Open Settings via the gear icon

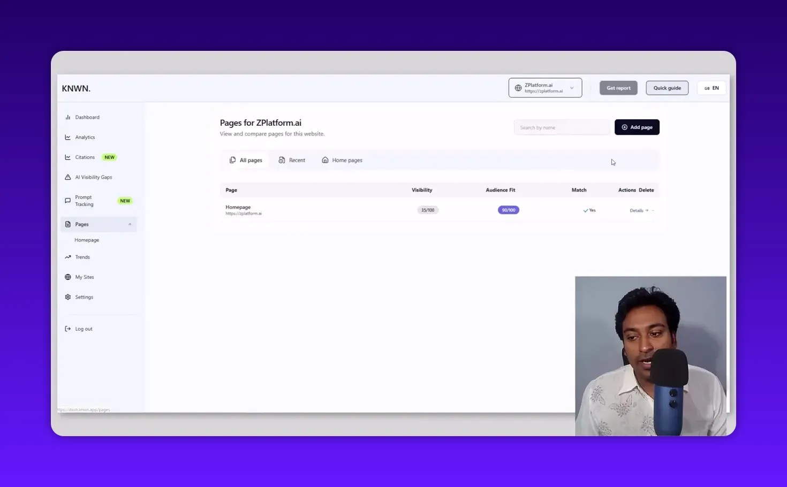point(68,296)
